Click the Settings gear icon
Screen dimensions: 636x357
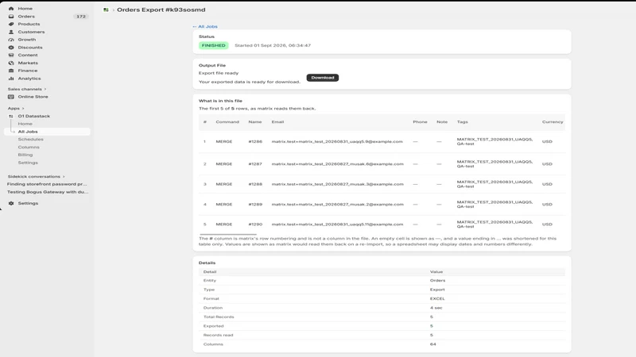pos(11,203)
